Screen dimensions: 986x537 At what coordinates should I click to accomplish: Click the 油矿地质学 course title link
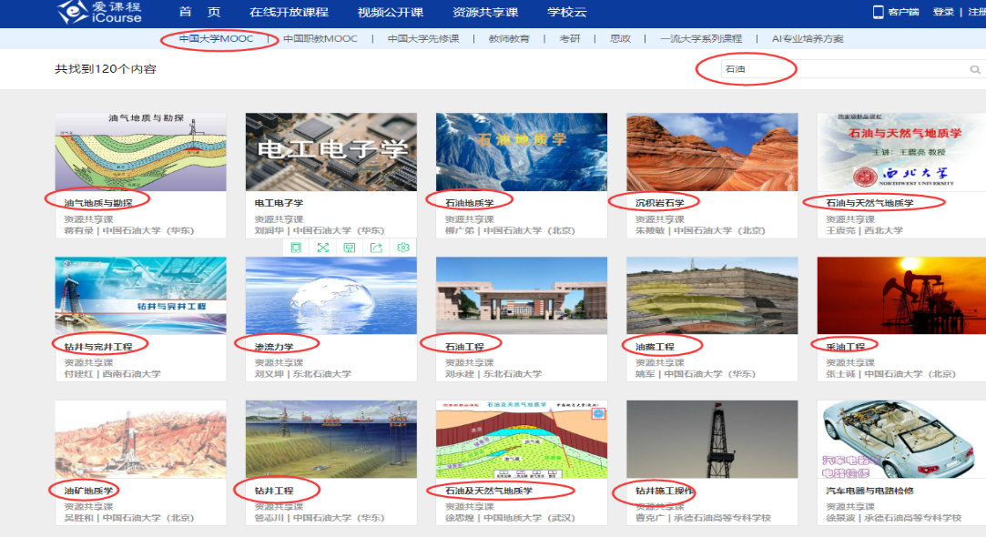tap(88, 491)
